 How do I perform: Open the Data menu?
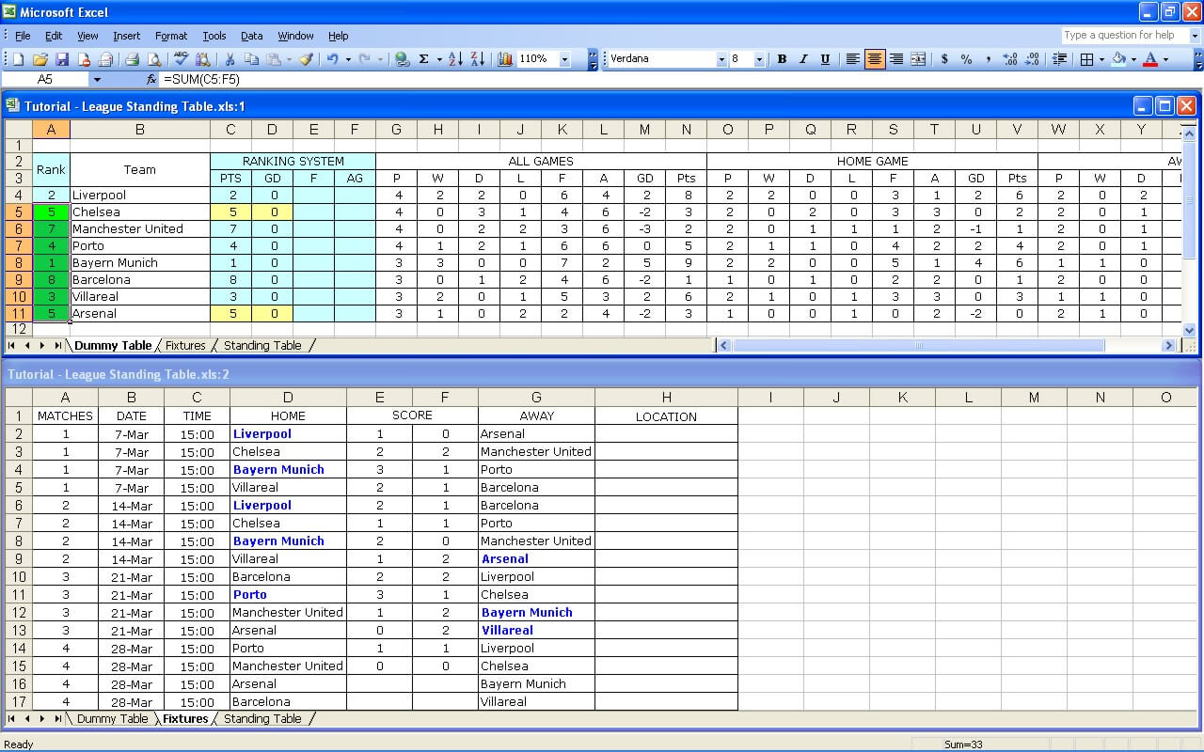click(252, 36)
